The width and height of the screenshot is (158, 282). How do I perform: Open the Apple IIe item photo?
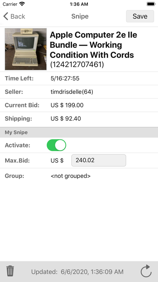26,49
